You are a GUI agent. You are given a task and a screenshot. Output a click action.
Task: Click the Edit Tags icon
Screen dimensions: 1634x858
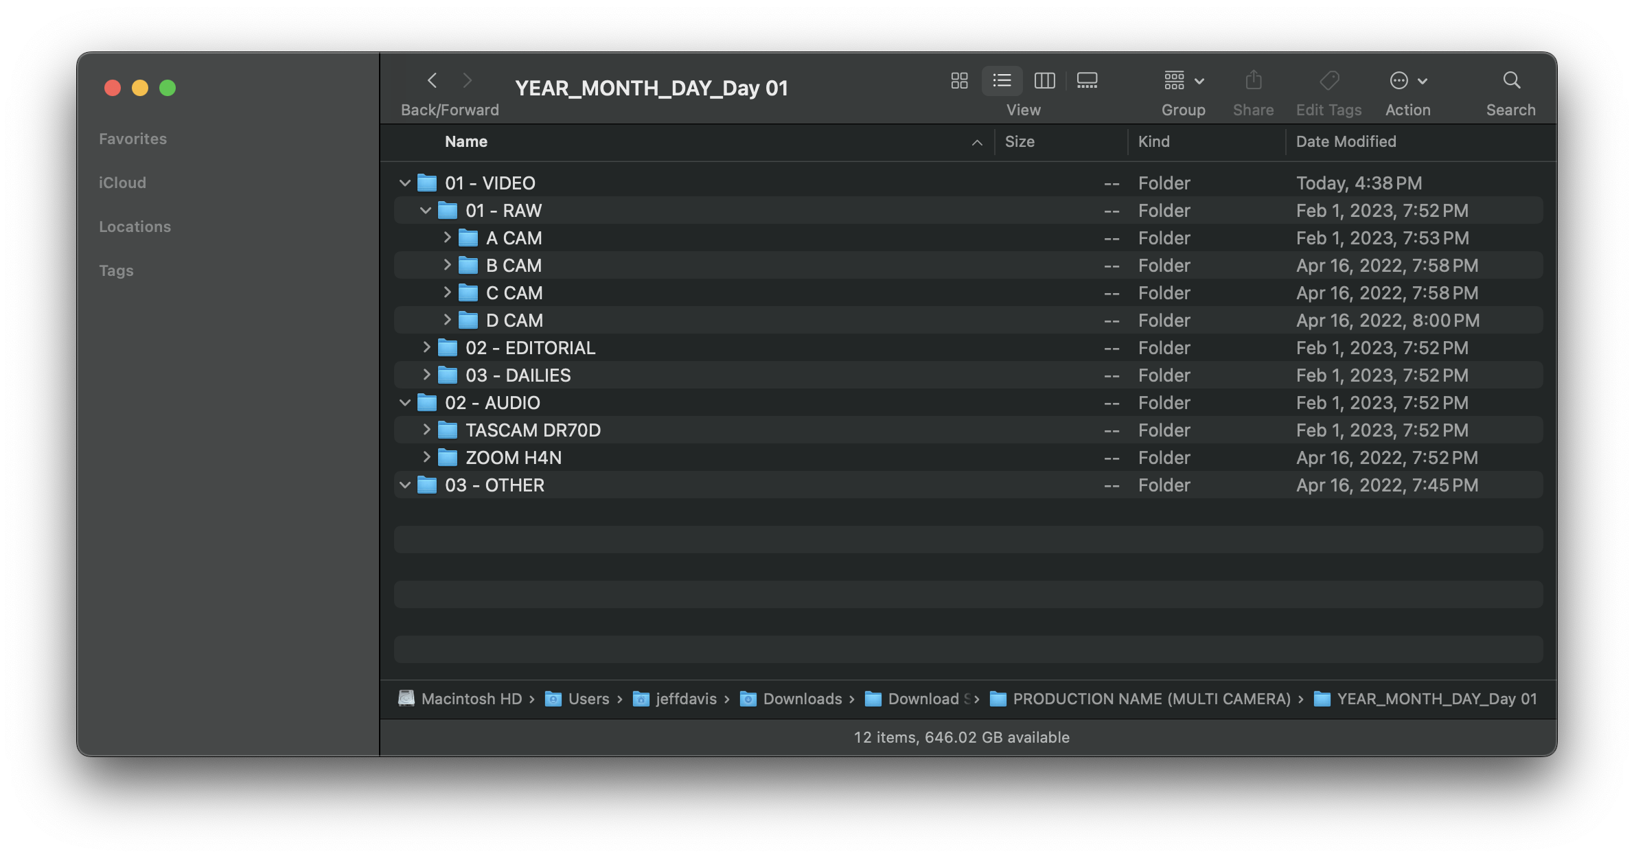pyautogui.click(x=1328, y=81)
